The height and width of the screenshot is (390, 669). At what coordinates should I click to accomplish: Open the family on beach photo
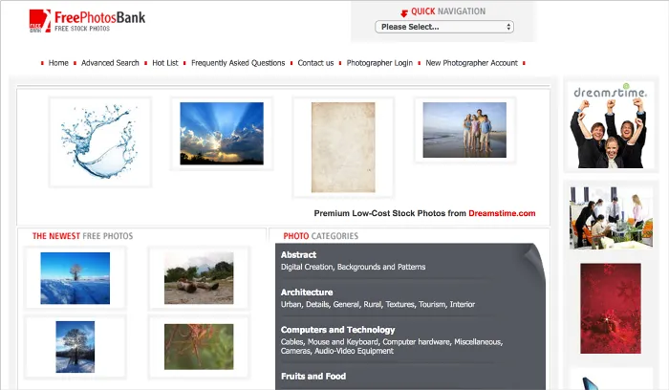point(464,130)
